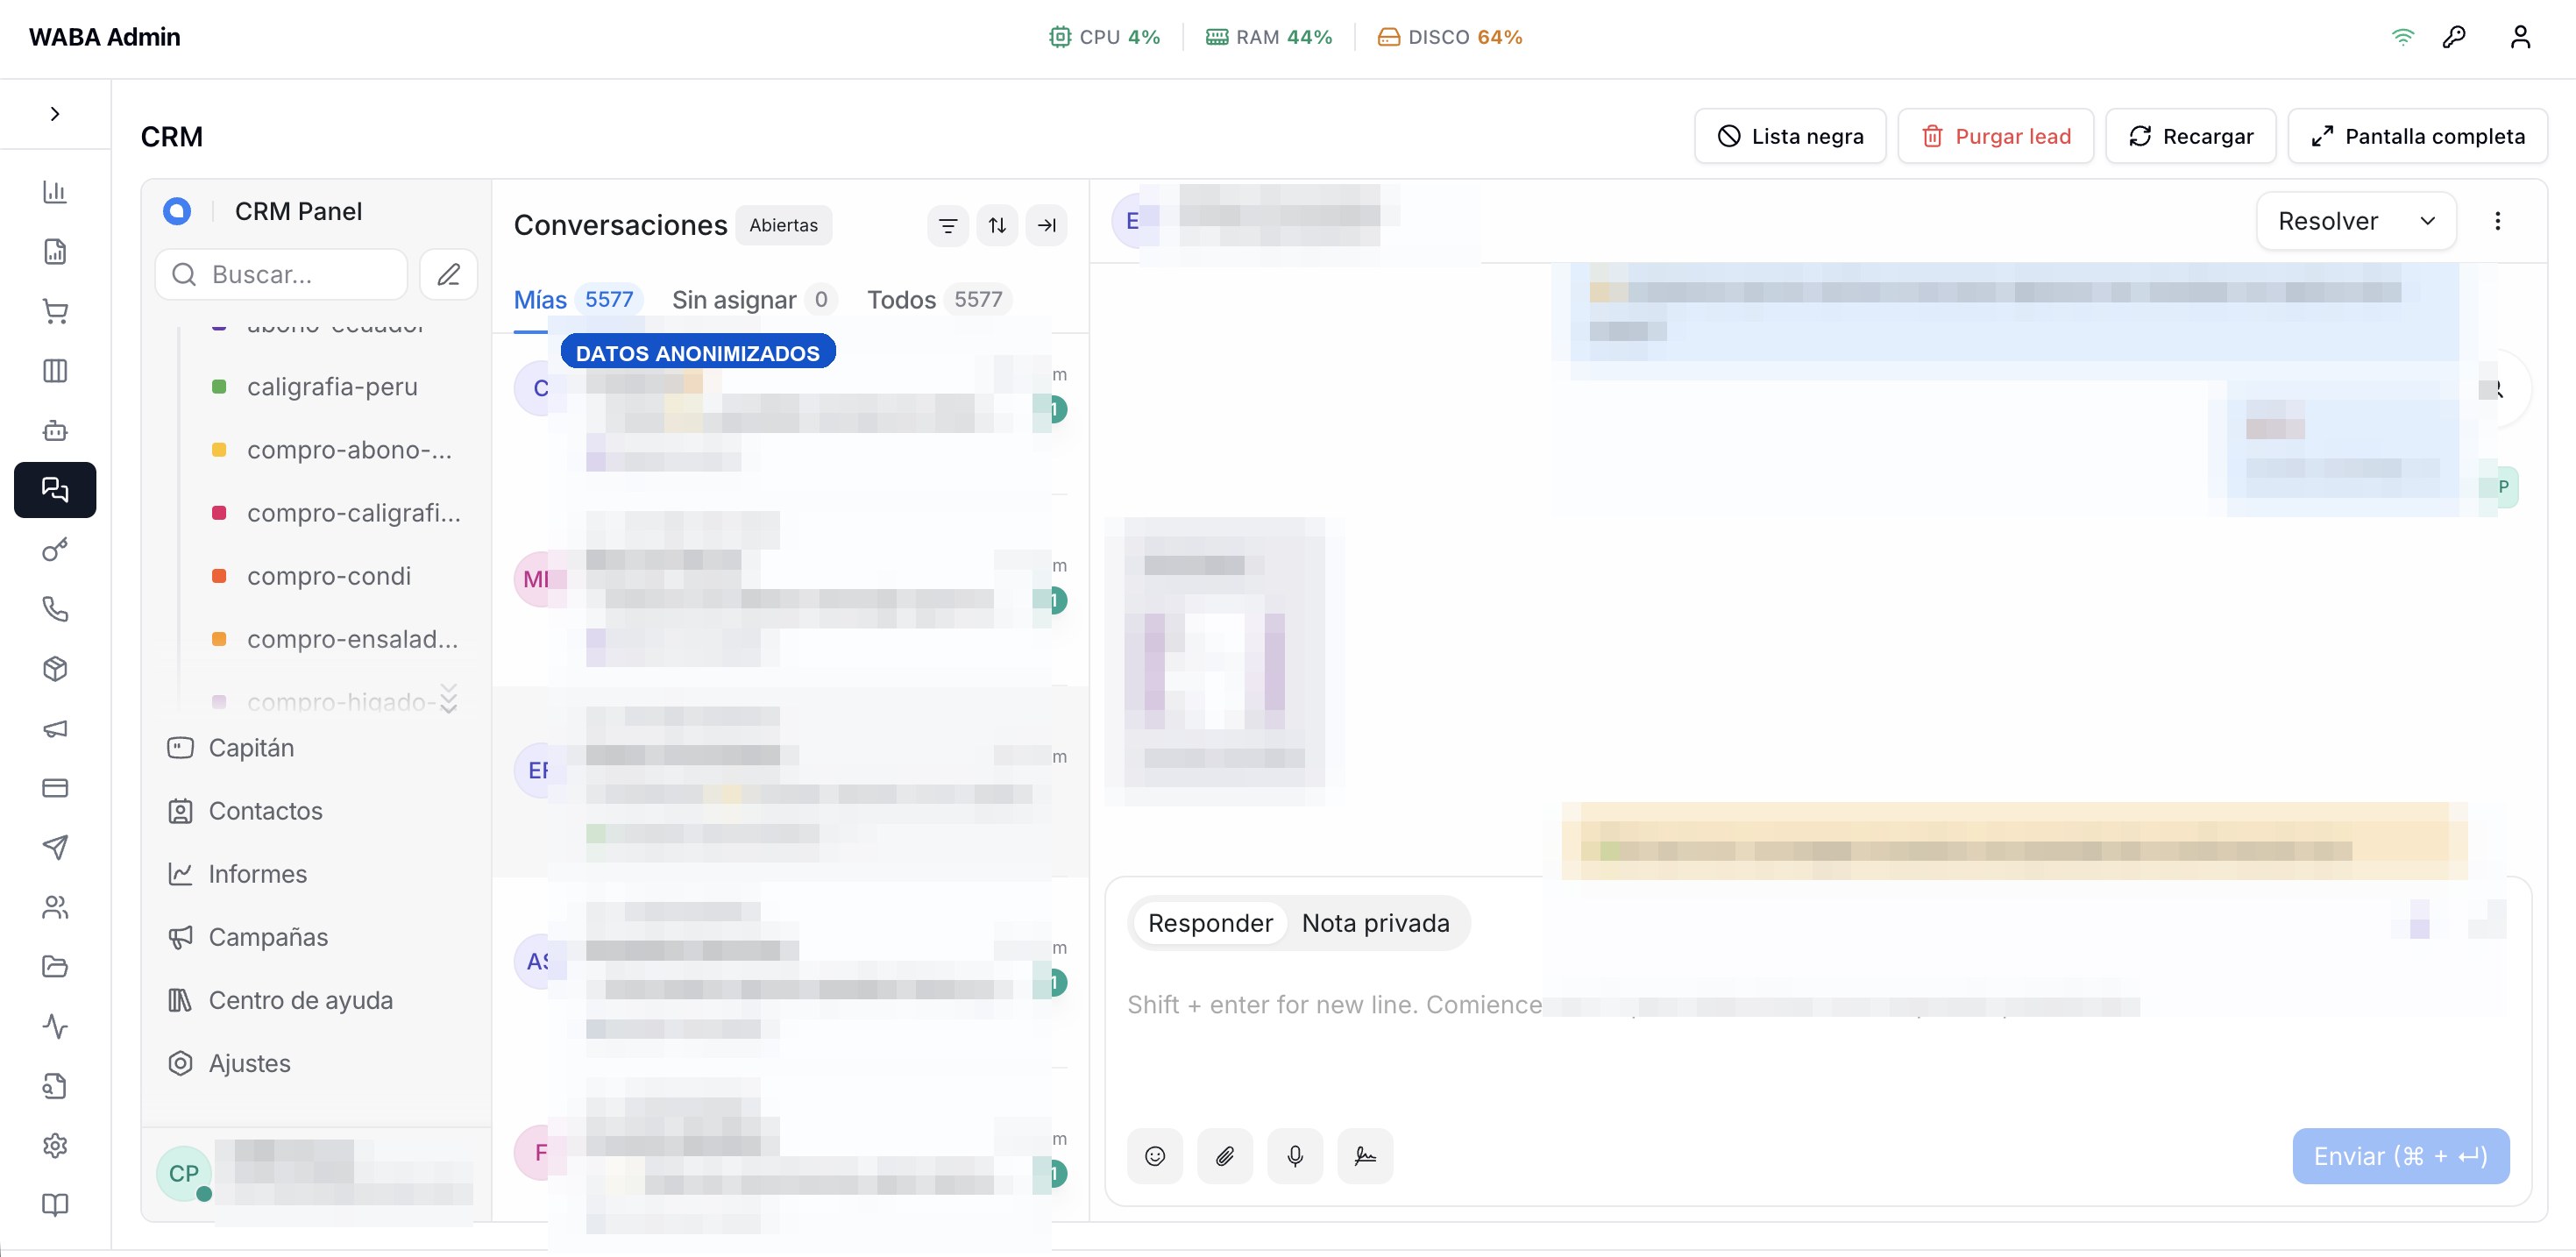2576x1257 pixels.
Task: Click the Abiertas status filter badge
Action: [783, 225]
